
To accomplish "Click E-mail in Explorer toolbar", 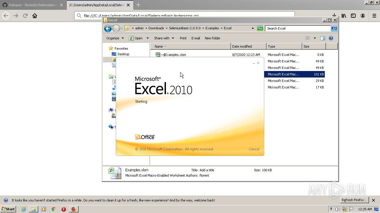I will 196,38.
